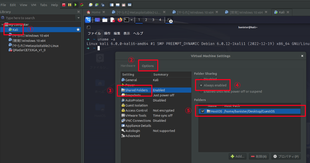Click the library search field
This screenshot has width=310, height=163.
(x=38, y=18)
